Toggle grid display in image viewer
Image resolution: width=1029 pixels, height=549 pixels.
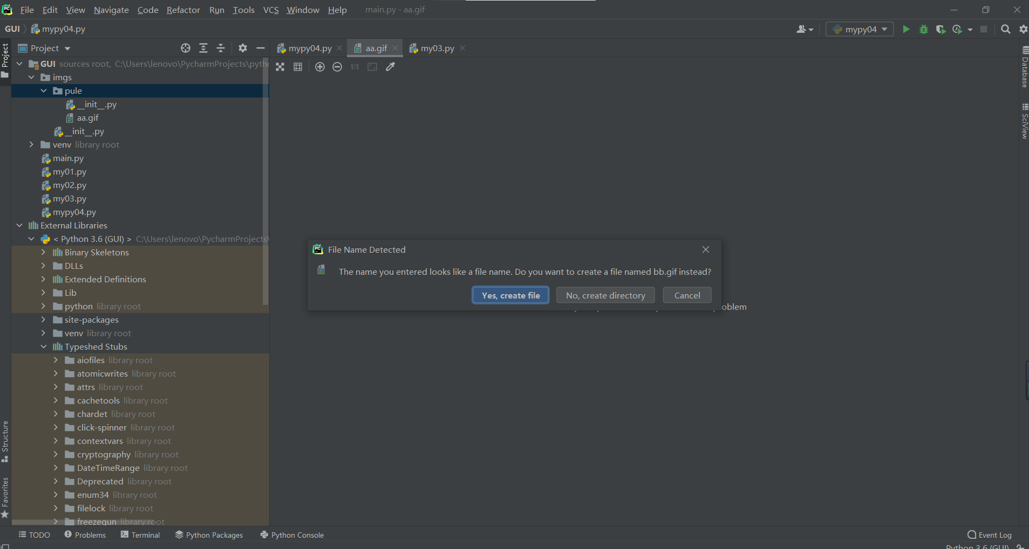click(298, 67)
